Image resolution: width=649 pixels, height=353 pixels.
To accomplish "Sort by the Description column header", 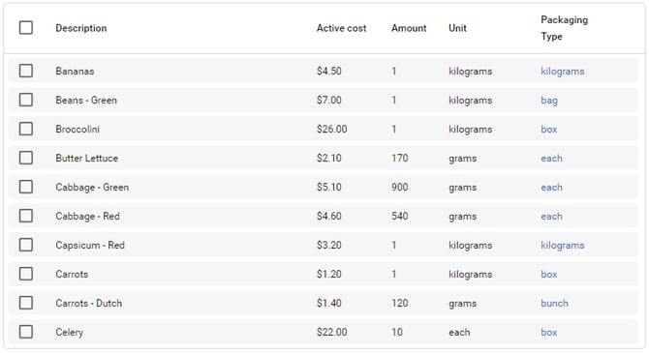I will [81, 28].
